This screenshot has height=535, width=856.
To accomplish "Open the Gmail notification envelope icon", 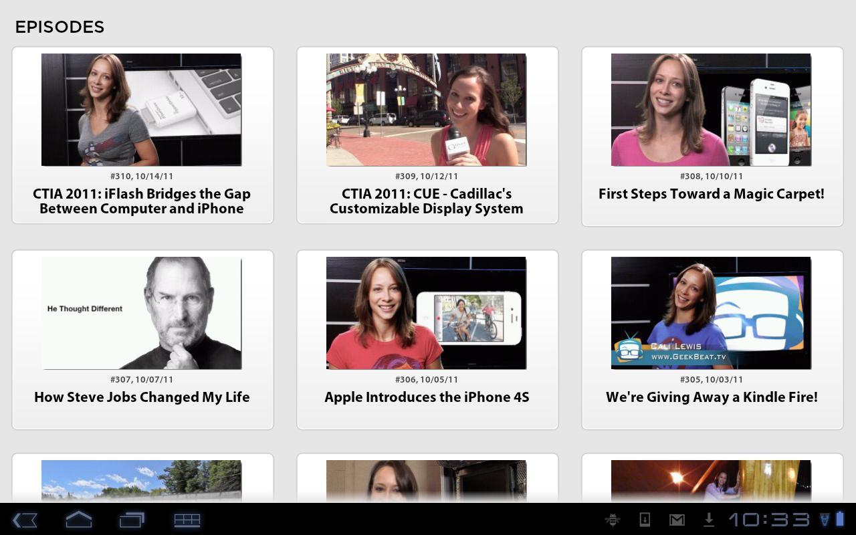I will point(677,520).
